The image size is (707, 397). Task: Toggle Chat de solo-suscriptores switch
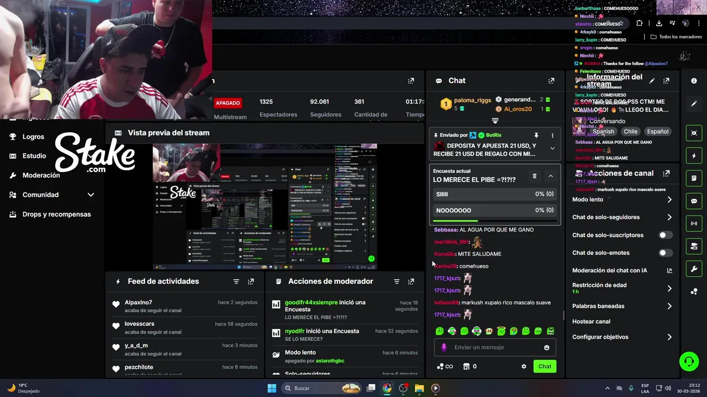click(x=666, y=235)
